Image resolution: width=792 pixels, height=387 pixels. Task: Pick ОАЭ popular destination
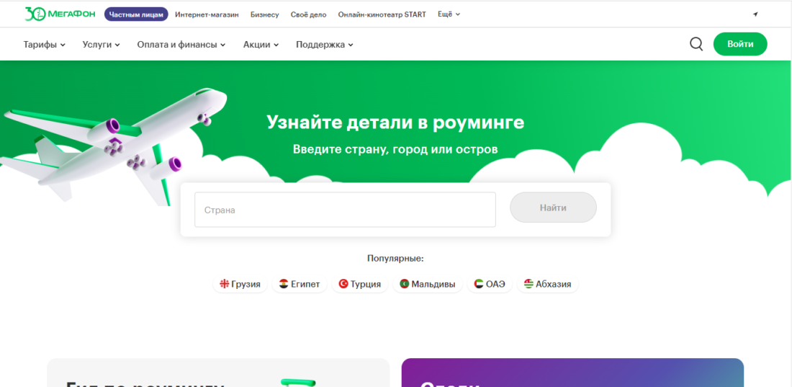[490, 284]
